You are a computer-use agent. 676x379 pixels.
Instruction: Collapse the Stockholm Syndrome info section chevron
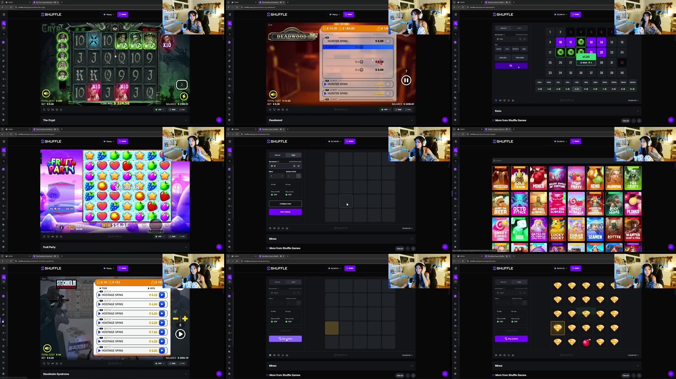(x=186, y=374)
